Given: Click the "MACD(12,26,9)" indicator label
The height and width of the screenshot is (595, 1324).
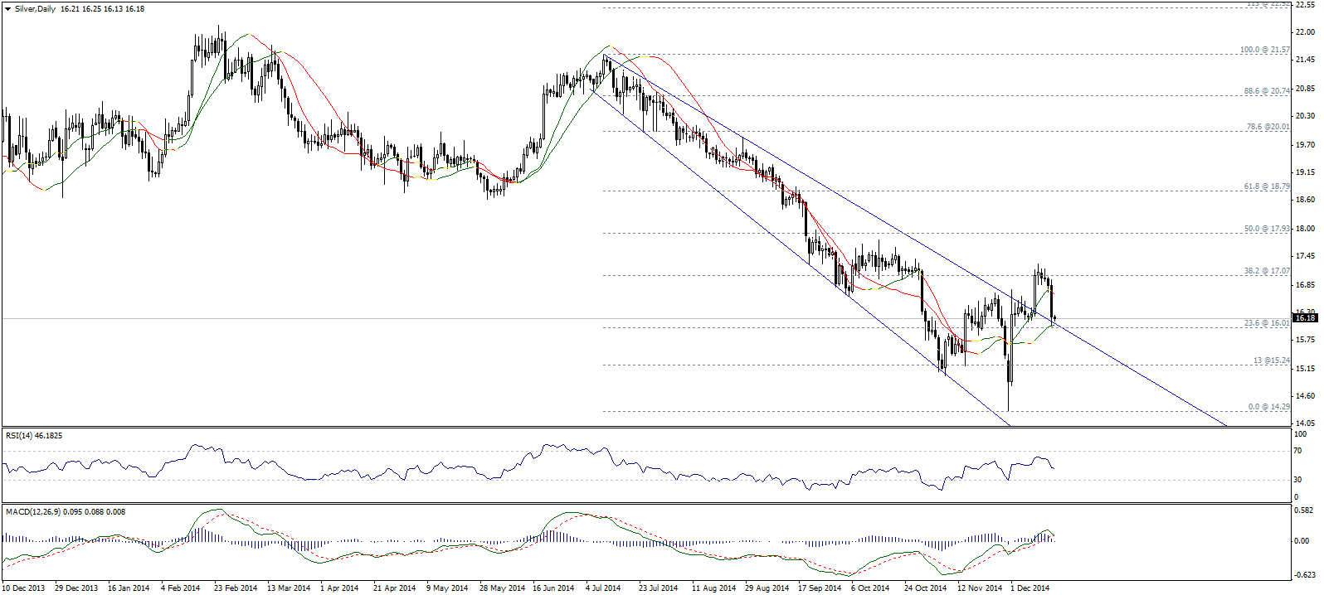Looking at the screenshot, I should pyautogui.click(x=35, y=511).
